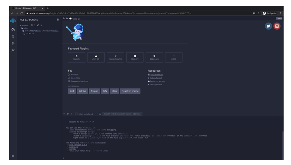Open the Medium red round icon
Screen dimensions: 291x165
[277, 26]
